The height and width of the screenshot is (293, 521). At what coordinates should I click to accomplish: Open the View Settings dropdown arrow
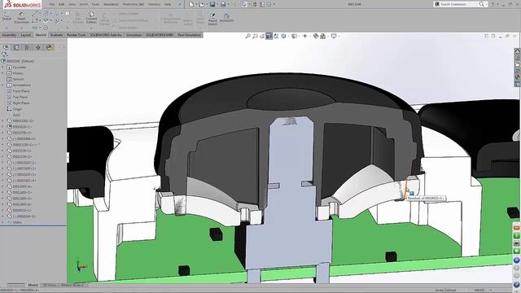click(339, 36)
